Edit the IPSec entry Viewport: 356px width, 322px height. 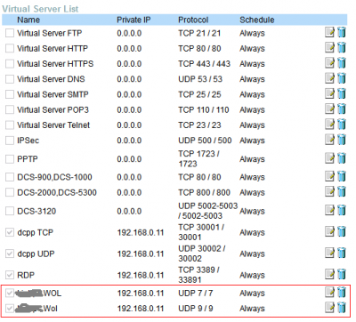pyautogui.click(x=329, y=140)
